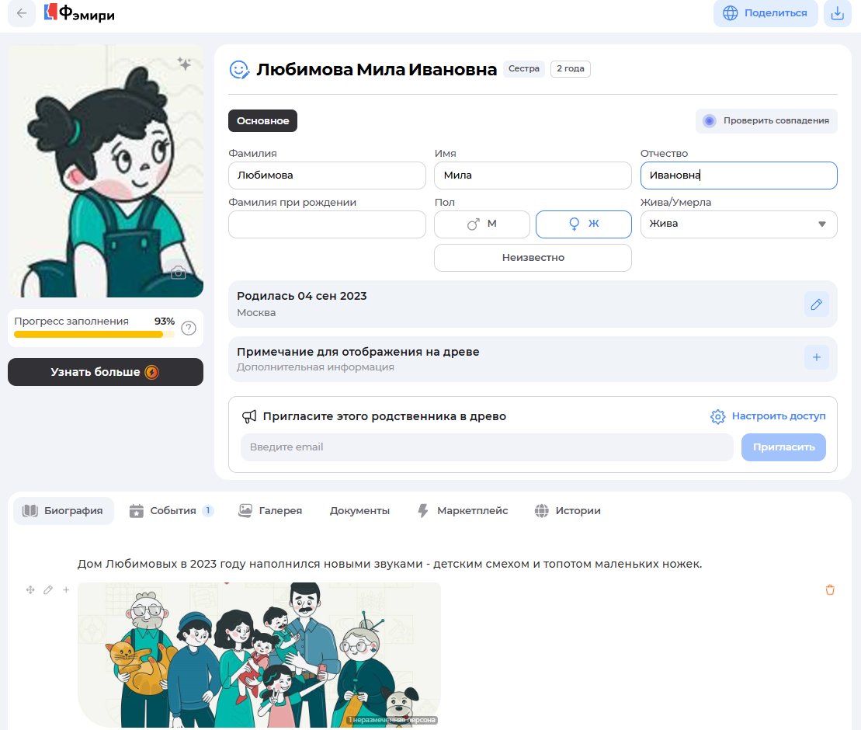861x730 pixels.
Task: Select female gender Ж option
Action: point(583,224)
